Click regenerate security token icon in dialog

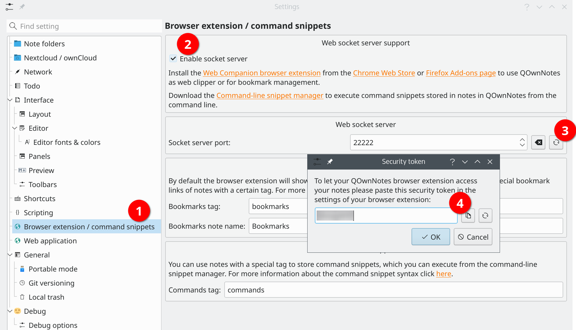click(485, 216)
